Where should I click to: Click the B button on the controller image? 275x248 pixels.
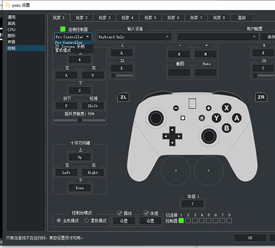(x=226, y=128)
